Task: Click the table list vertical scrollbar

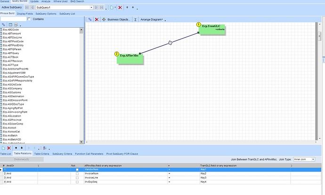Action: point(81,86)
